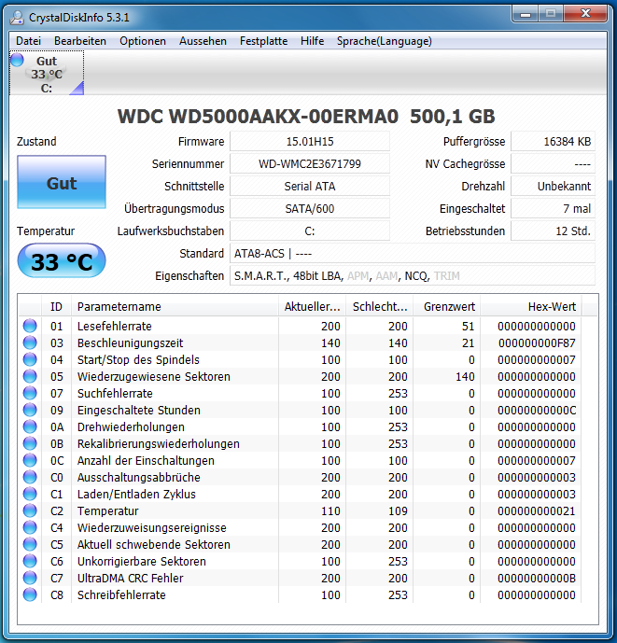Click the Eingeschaltet value 7 mal
The height and width of the screenshot is (643, 617).
pos(553,209)
